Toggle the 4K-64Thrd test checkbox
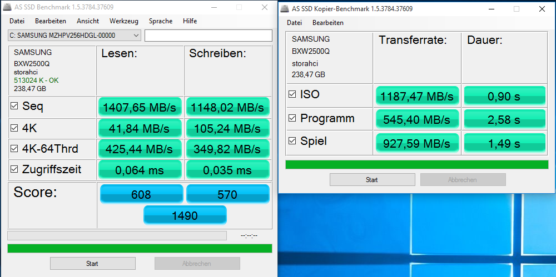This screenshot has width=556, height=277. [14, 149]
